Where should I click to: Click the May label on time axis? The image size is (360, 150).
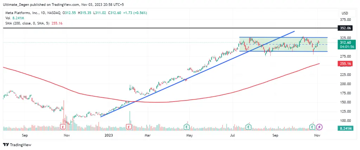point(189,136)
